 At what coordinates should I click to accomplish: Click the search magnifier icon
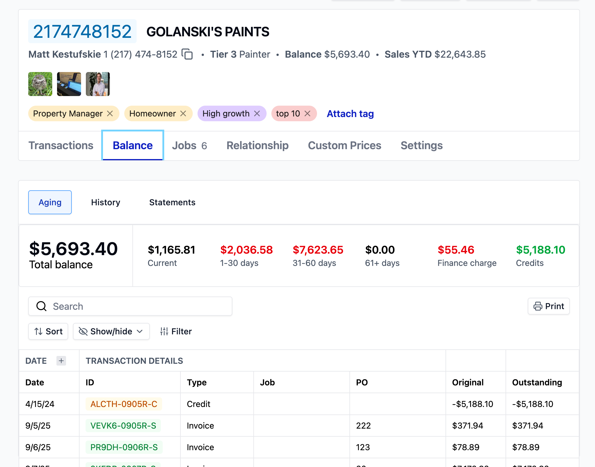41,306
